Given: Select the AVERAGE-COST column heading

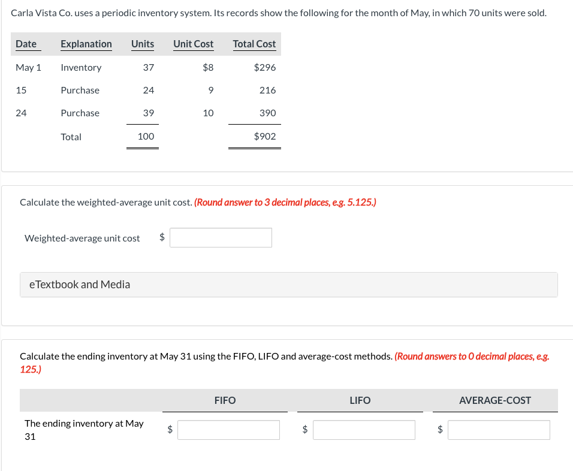Looking at the screenshot, I should coord(495,400).
